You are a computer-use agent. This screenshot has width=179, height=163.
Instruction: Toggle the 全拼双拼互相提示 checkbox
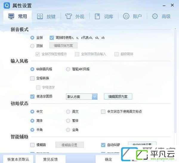[x=38, y=54]
